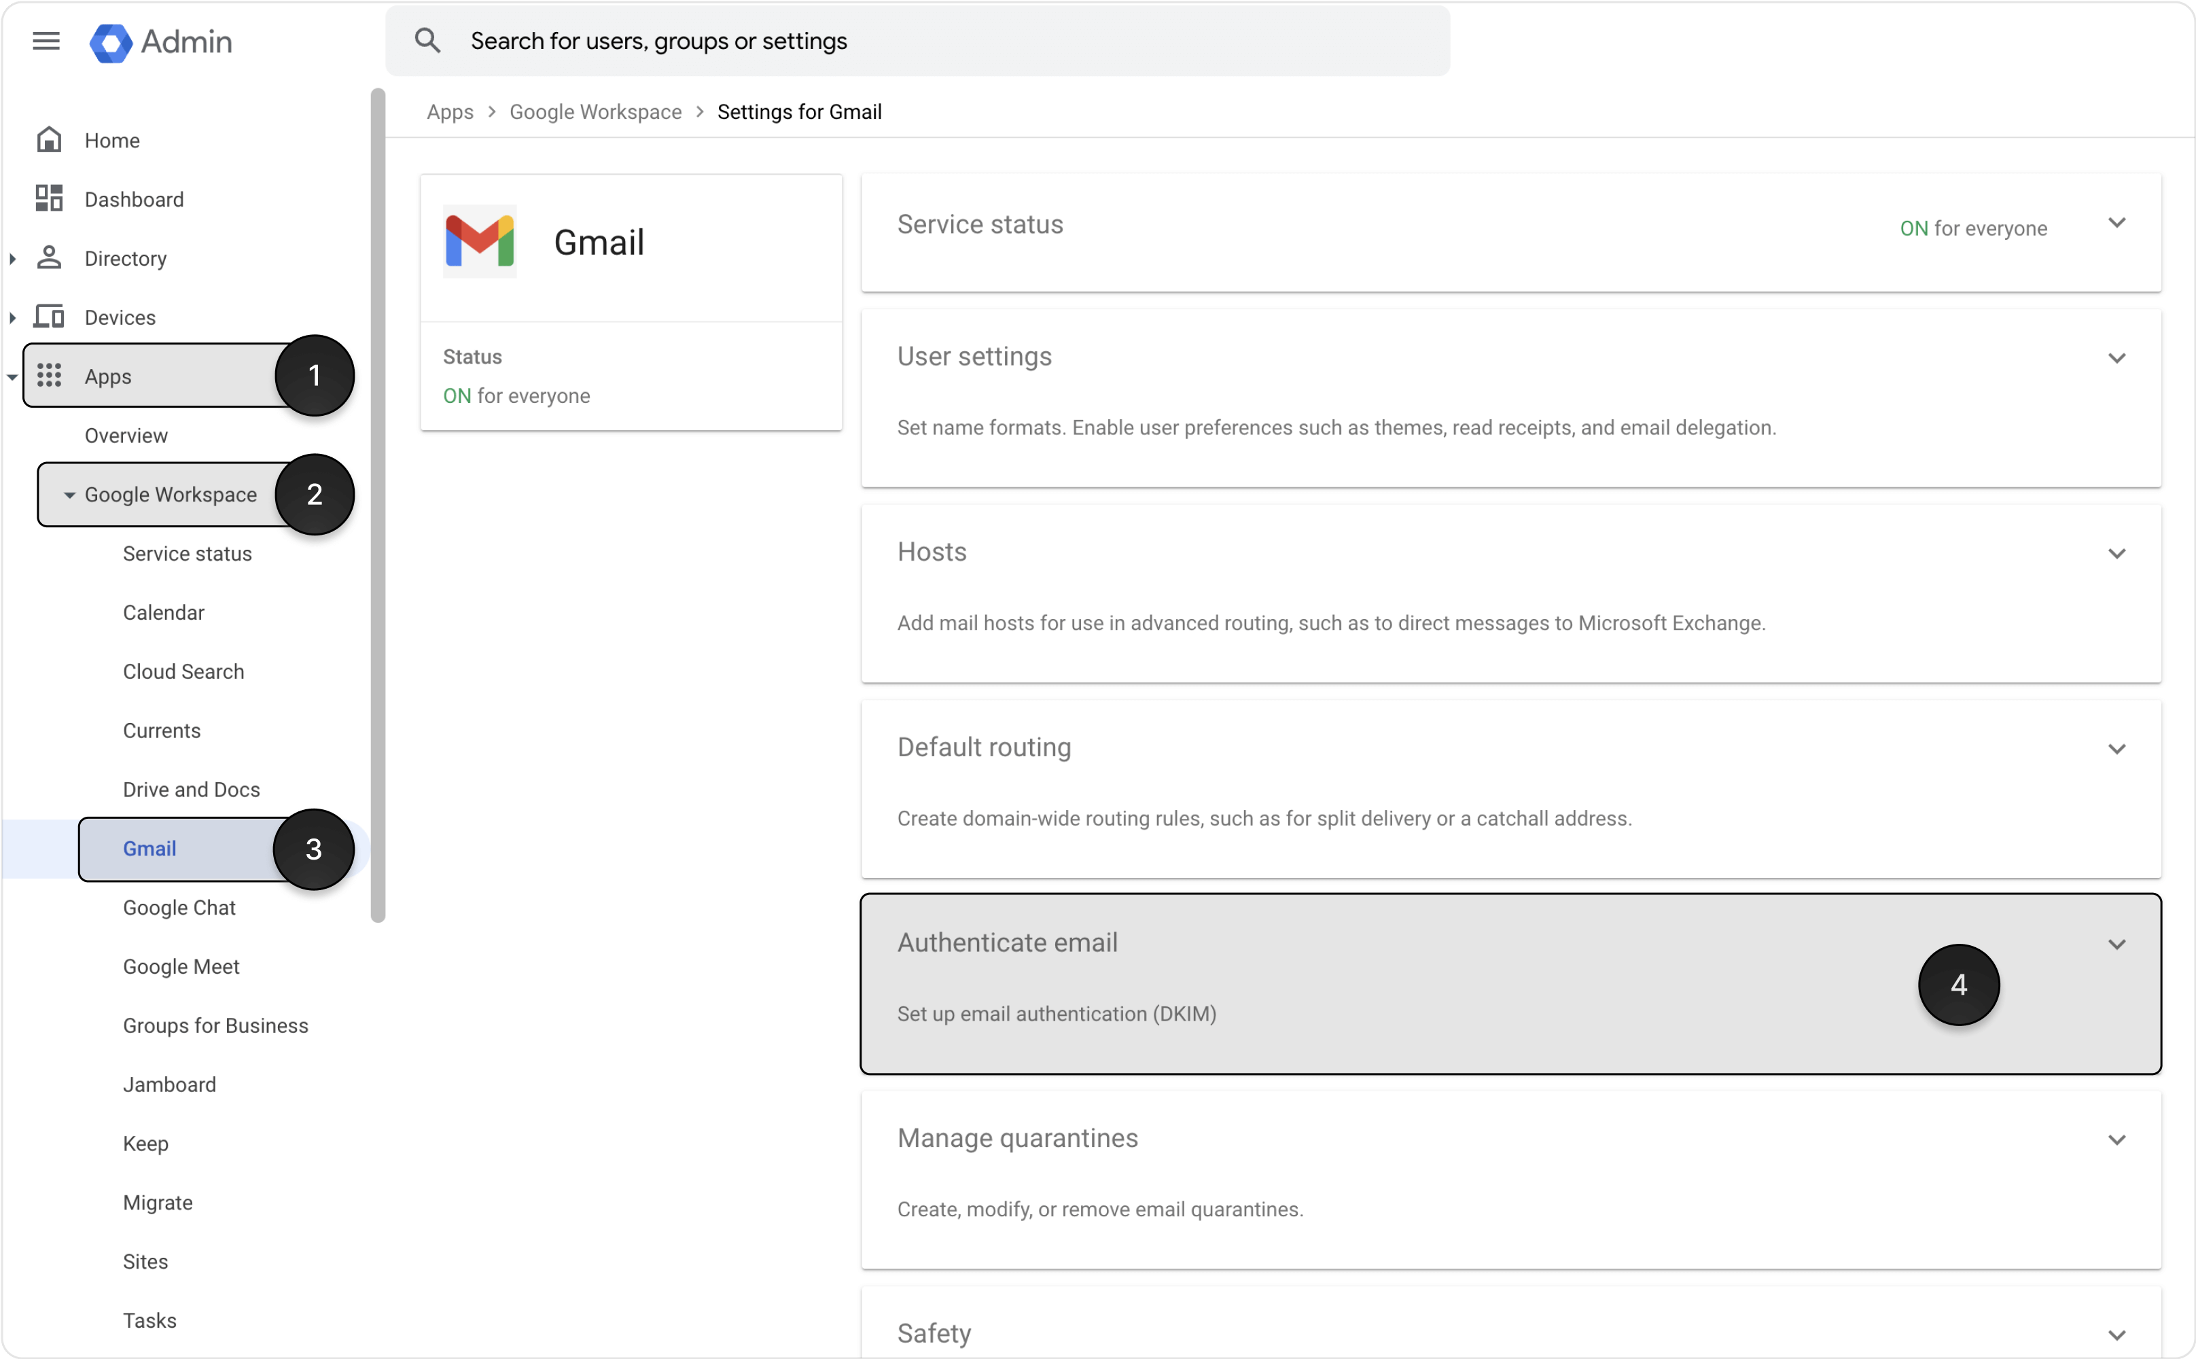Open Drive and Docs settings
This screenshot has width=2196, height=1359.
pos(190,788)
